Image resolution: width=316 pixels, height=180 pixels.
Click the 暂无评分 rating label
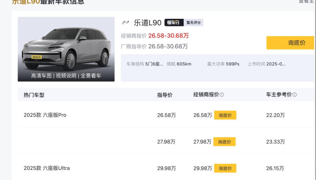(x=194, y=23)
